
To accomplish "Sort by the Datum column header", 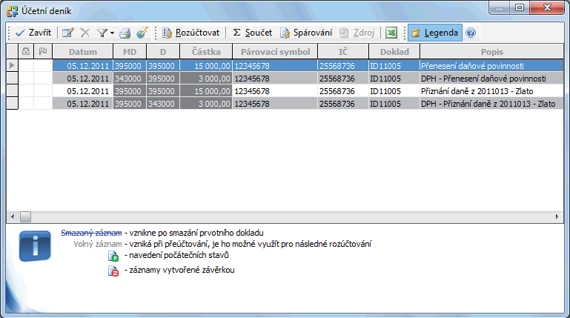I will [82, 52].
